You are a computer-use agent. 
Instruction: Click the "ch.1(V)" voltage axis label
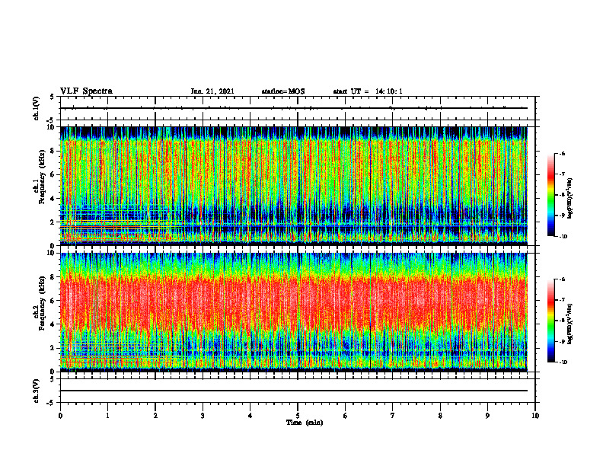tap(37, 108)
